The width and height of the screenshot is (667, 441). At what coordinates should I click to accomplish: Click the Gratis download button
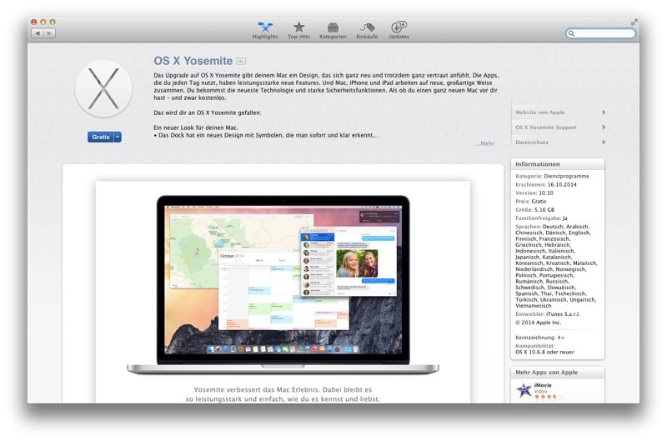tap(101, 137)
